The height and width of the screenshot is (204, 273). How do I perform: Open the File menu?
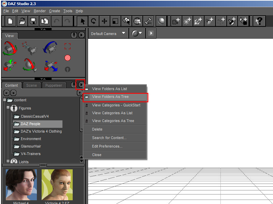[x=6, y=11]
